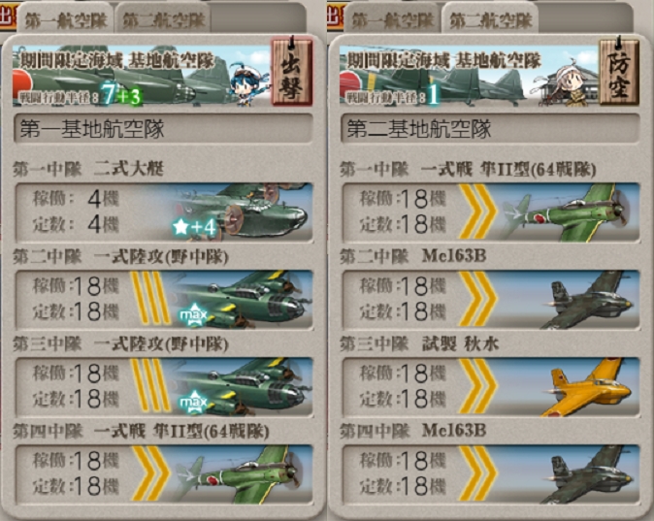Click 第一基地航空隊 name field
Screen dimensions: 654x521
click(163, 128)
